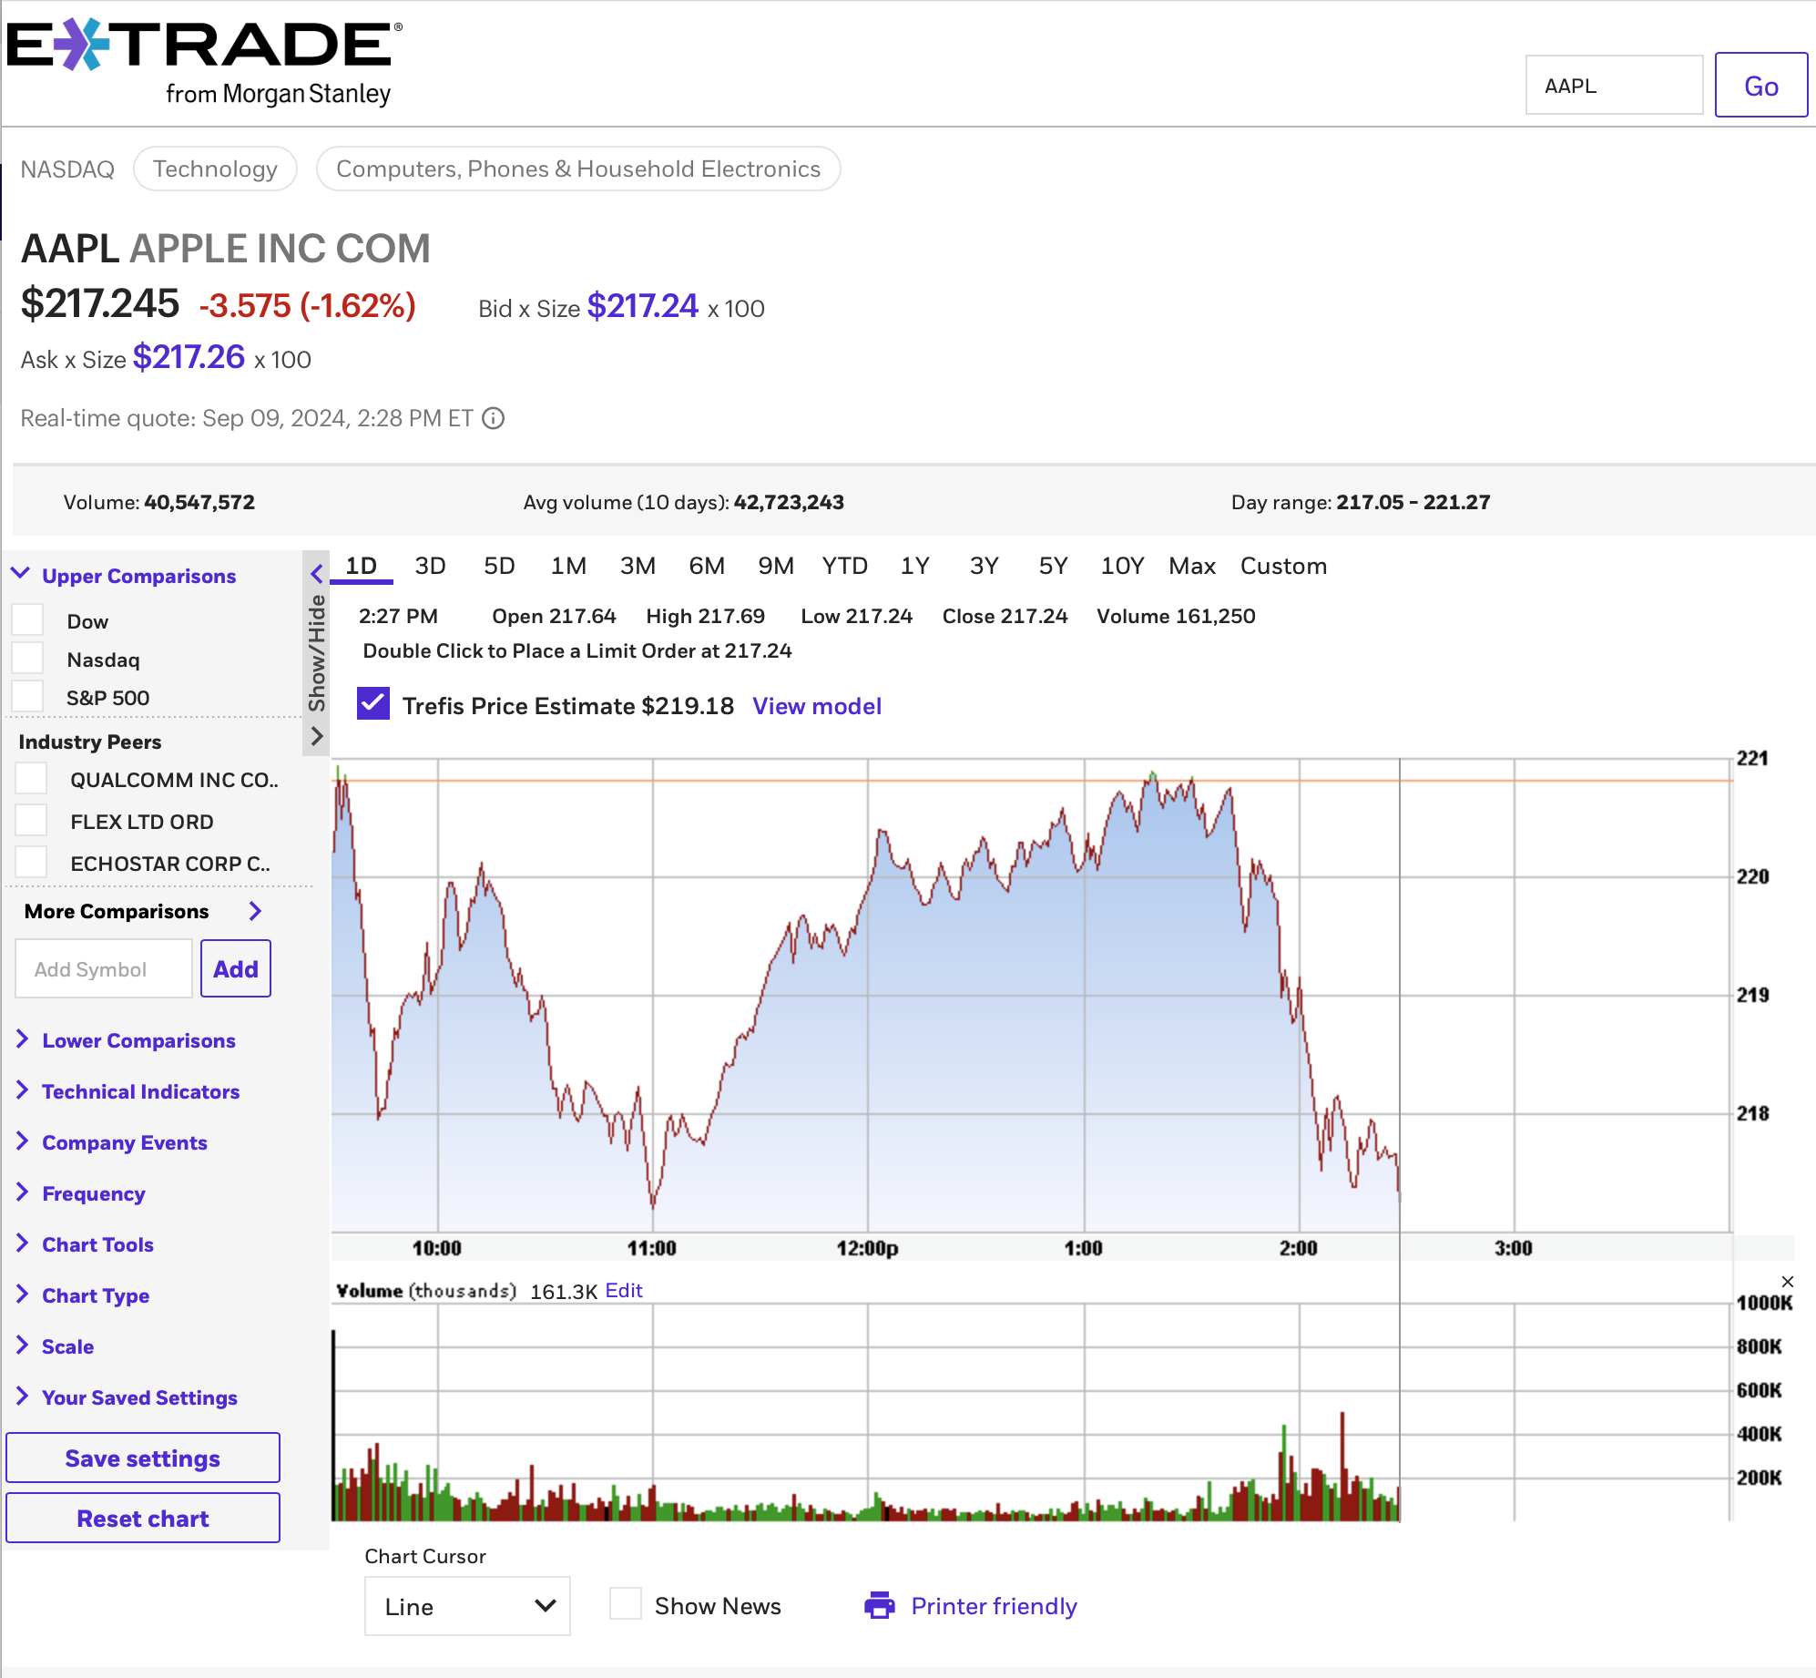
Task: Expand Technical Indicators section
Action: [128, 1091]
